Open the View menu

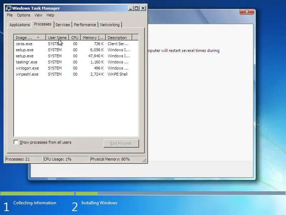(x=38, y=15)
